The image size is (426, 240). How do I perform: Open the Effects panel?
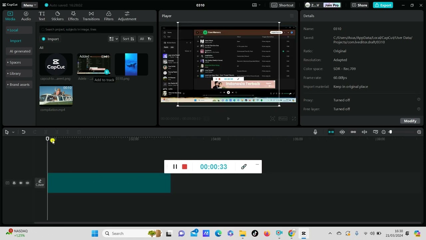point(73,16)
